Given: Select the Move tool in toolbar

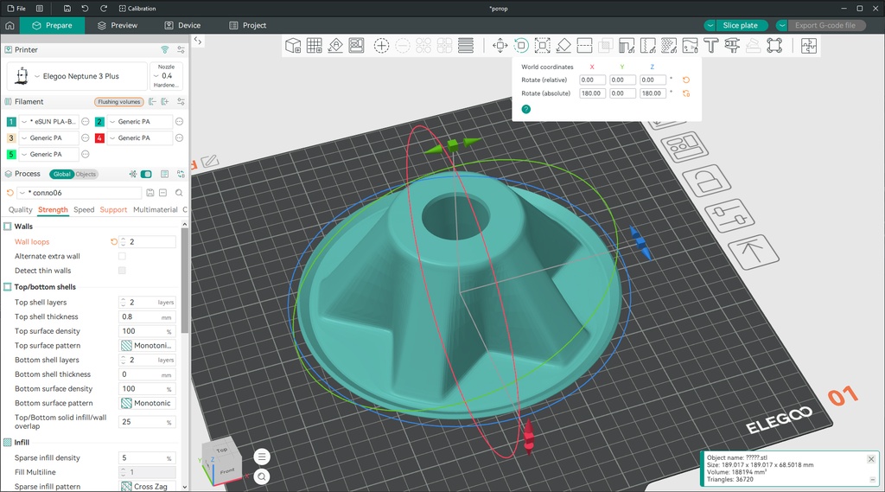Looking at the screenshot, I should coord(500,45).
